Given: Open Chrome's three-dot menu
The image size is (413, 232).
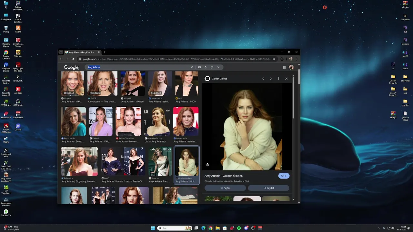Looking at the screenshot, I should click(x=297, y=59).
